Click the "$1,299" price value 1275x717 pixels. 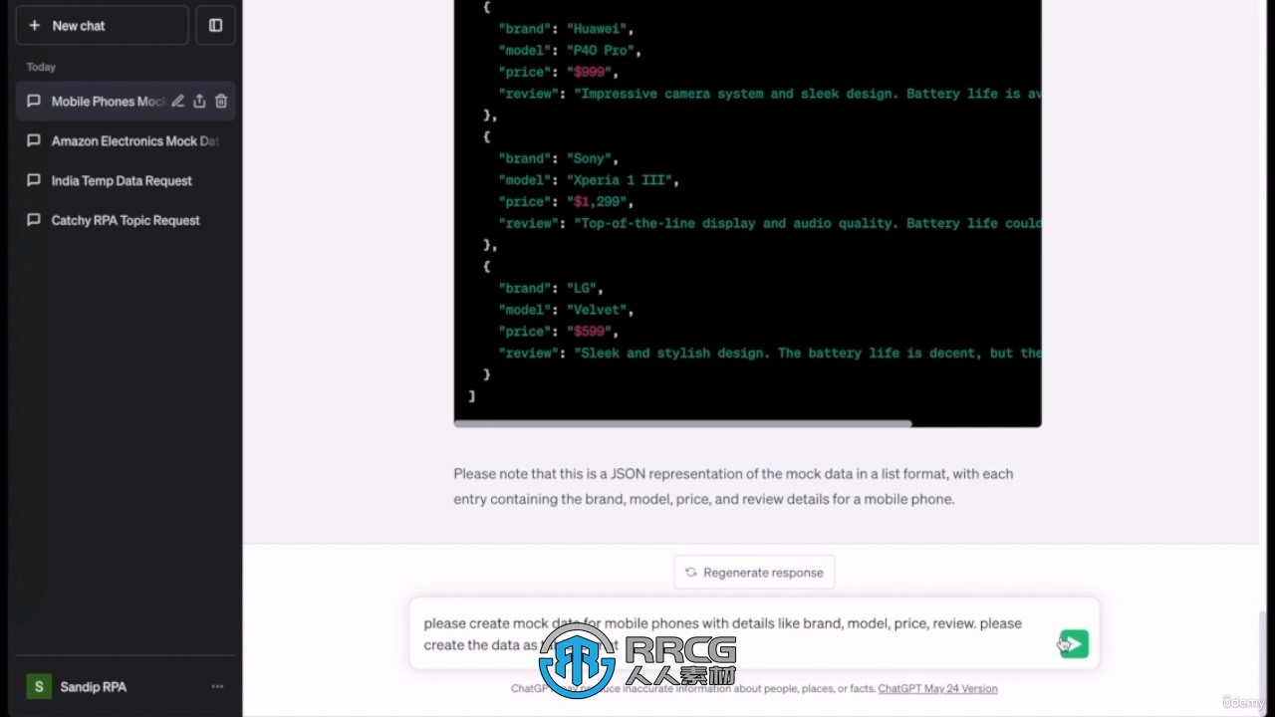coord(600,202)
